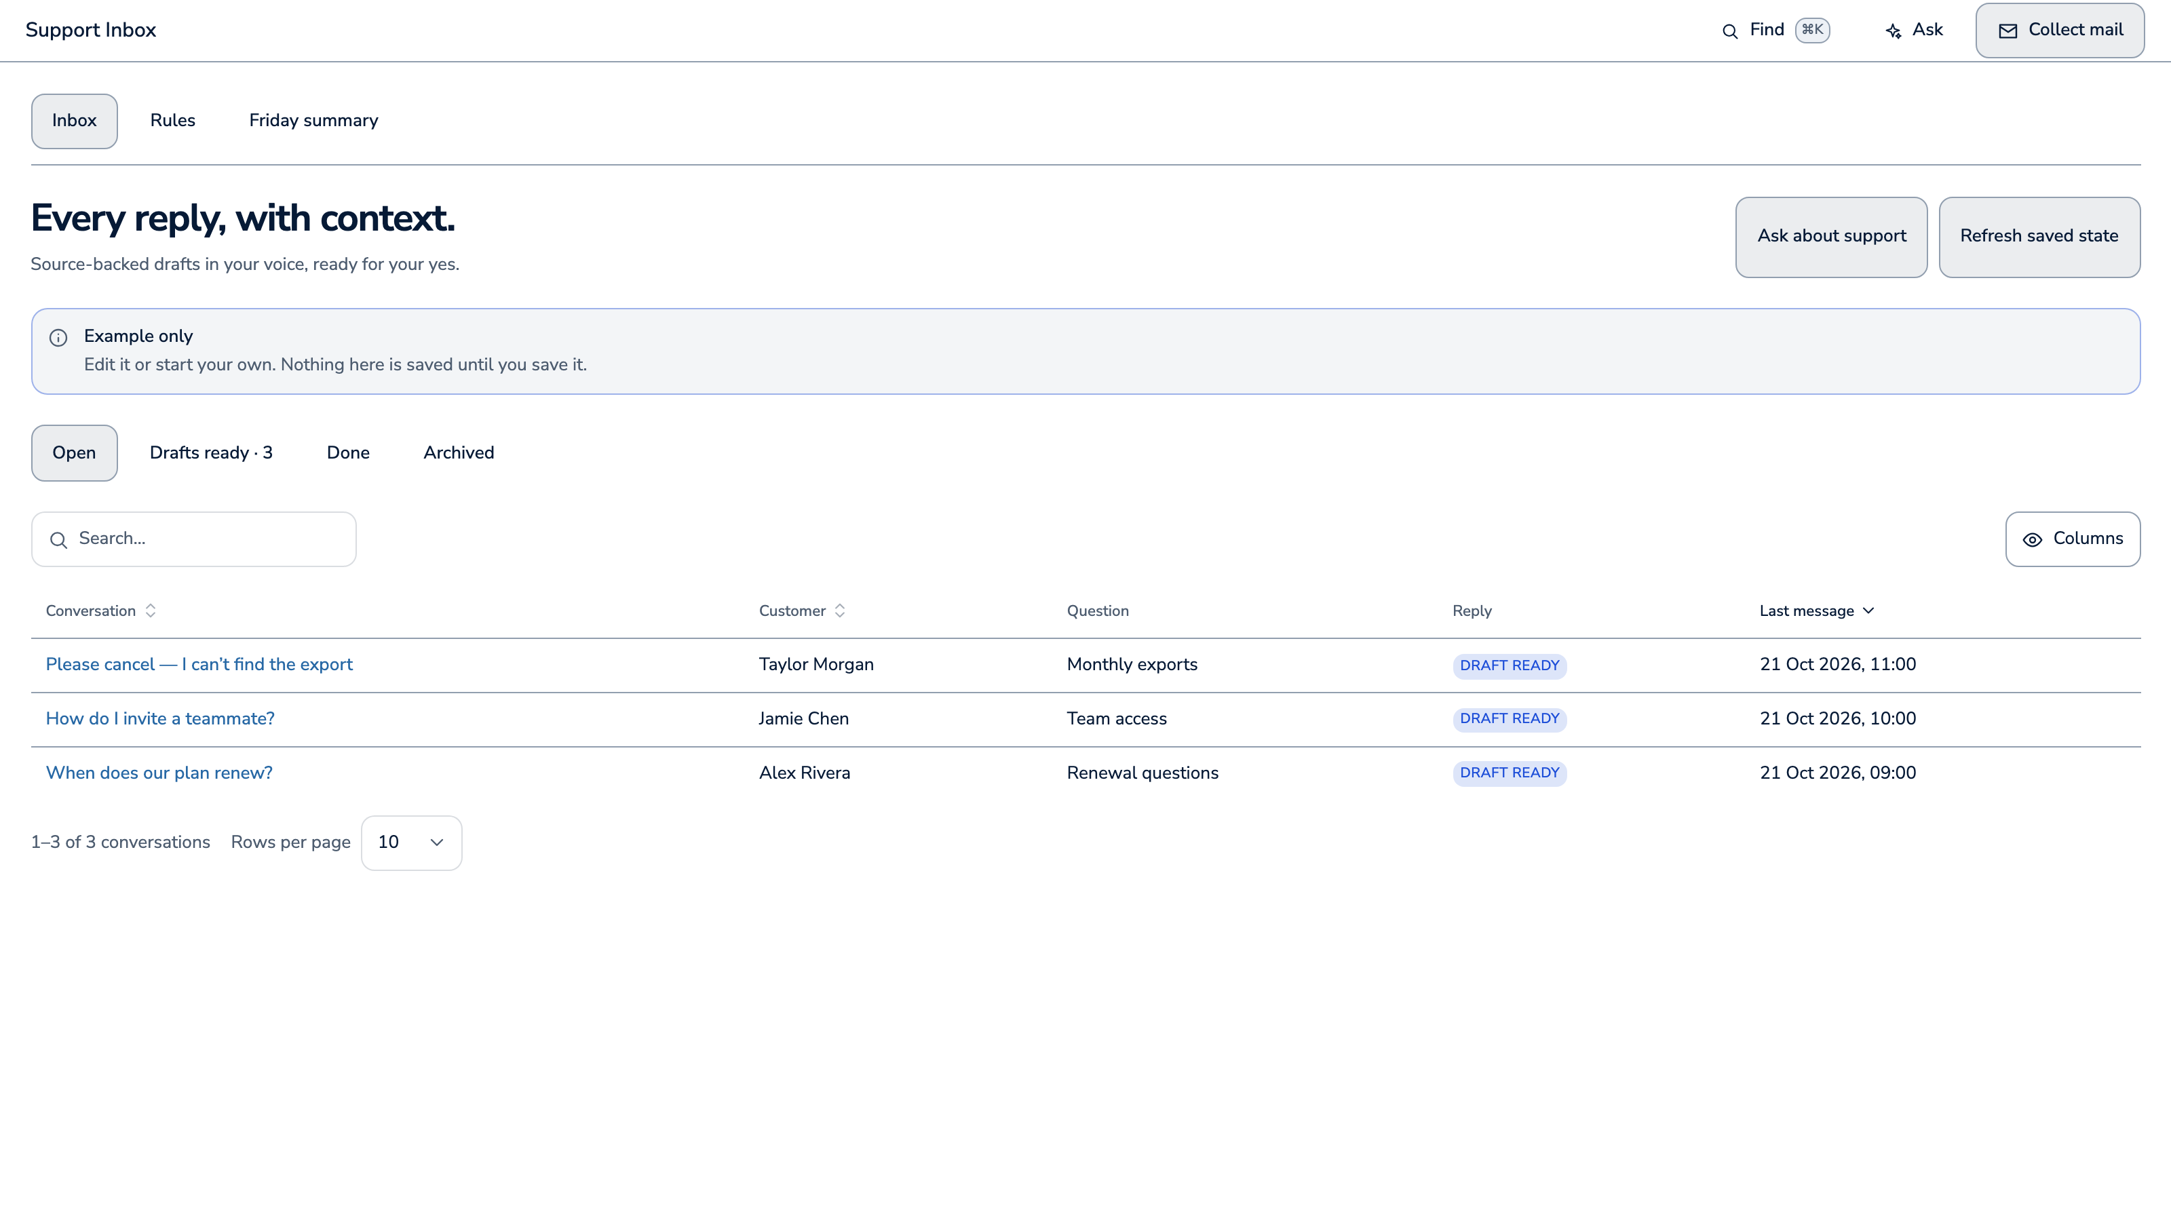Viewport: 2171px width, 1221px height.
Task: Select the Inbox tab
Action: tap(74, 121)
